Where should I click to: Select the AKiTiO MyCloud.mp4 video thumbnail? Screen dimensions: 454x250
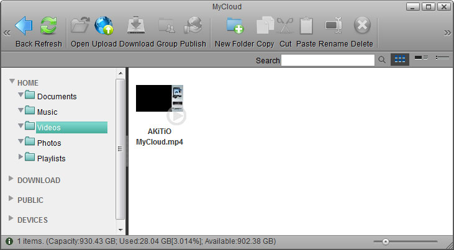click(160, 99)
